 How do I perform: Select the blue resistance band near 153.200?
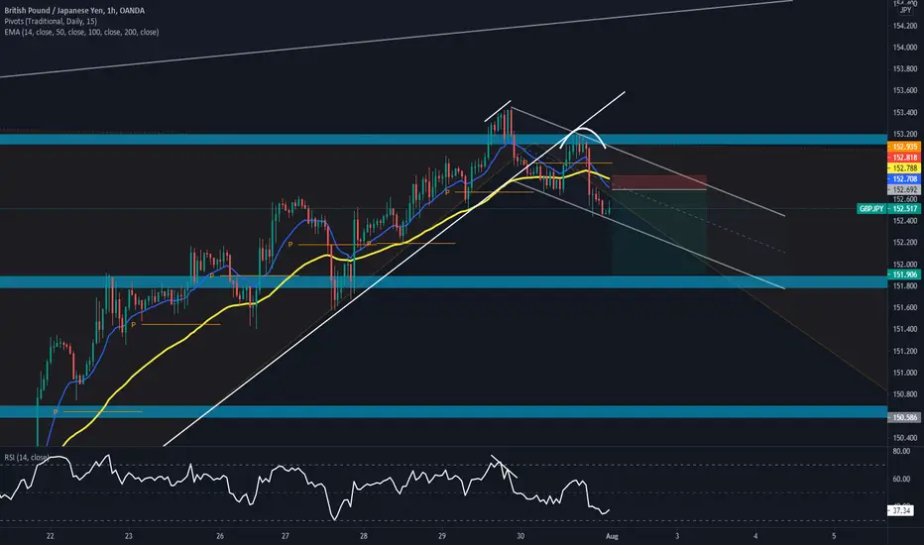tap(443, 140)
